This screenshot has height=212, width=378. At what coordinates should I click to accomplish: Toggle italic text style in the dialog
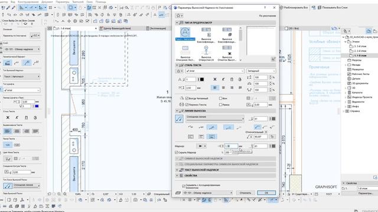click(223, 79)
